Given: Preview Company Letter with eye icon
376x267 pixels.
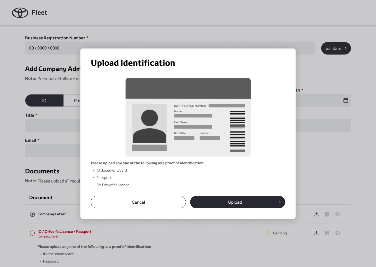Looking at the screenshot, I should coord(337,214).
